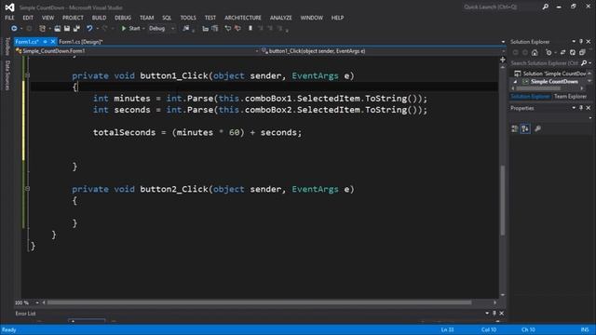Viewport: 596px width, 335px height.
Task: Open the TEST menu
Action: (x=210, y=18)
